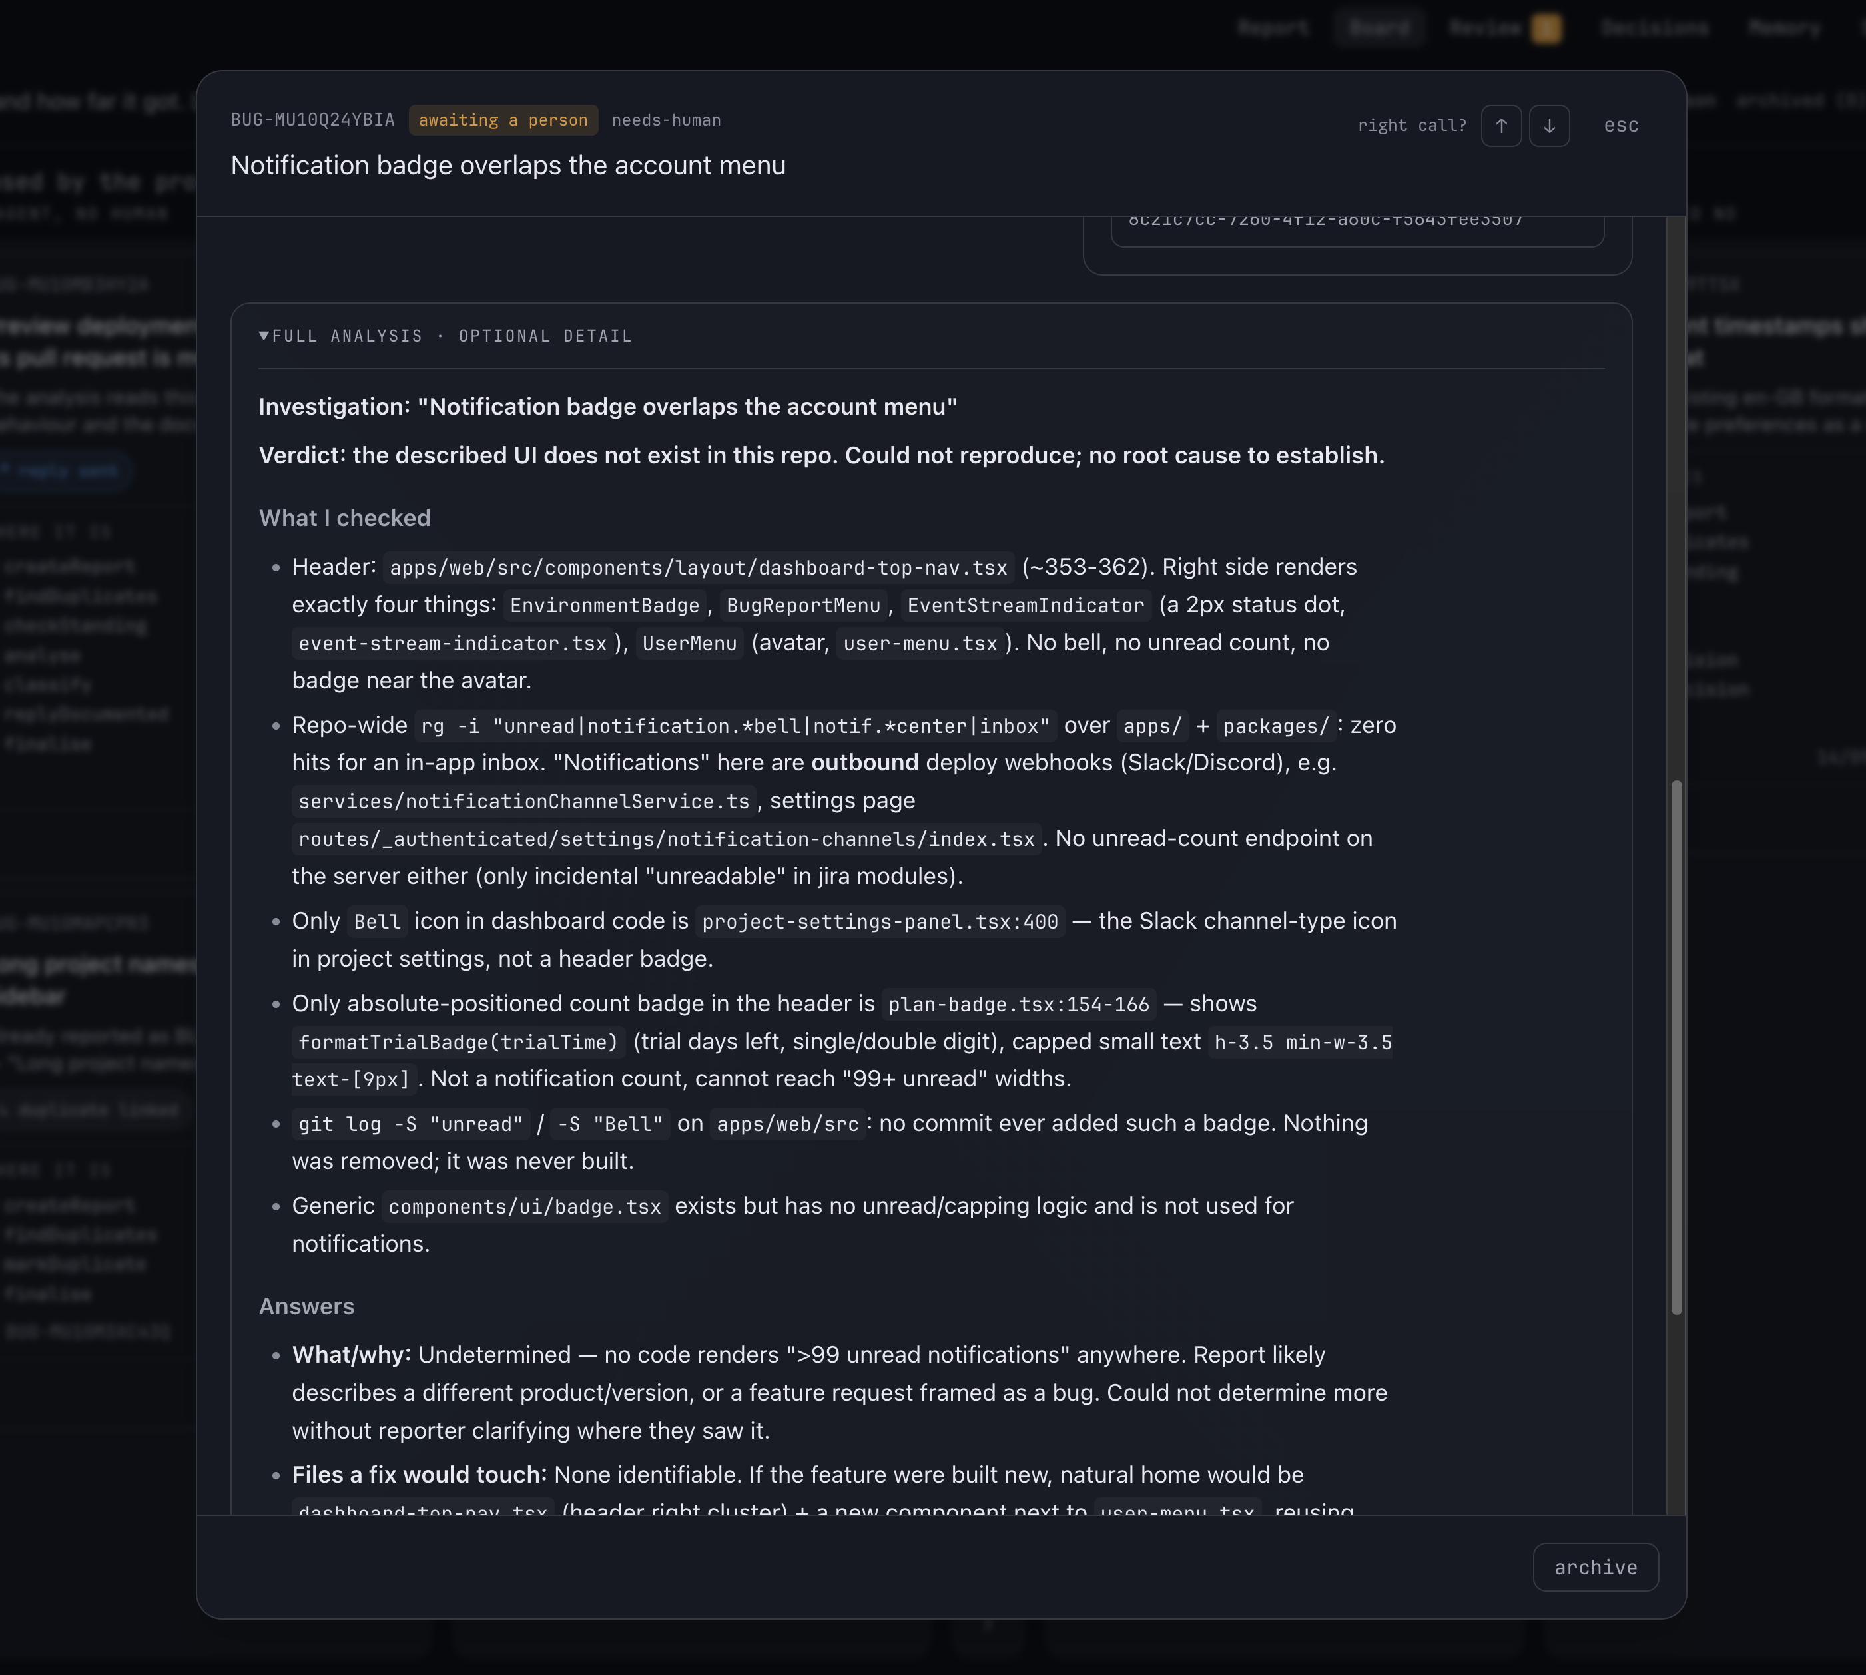Click the 'BugReportMenu' code token
Viewport: 1866px width, 1675px height.
tap(804, 606)
